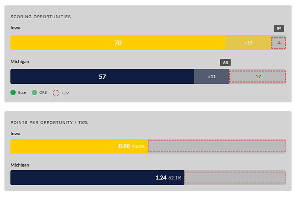Screen dimensions: 294x197
Task: Click Iowa's 0.98 points per opportunity bar
Action: (x=79, y=146)
